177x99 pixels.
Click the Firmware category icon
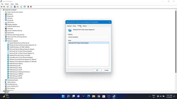click(6, 29)
